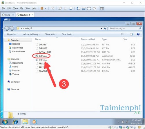Click the Search mario_10 field
Viewport: 145px width, 129px height.
tap(125, 28)
